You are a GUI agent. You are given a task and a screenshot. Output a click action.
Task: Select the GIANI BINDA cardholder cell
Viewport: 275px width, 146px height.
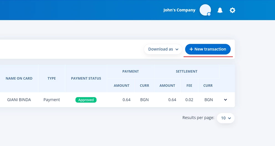[19, 100]
